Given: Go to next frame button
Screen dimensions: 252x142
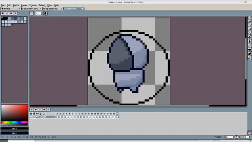Looking at the screenshot, I should coord(44,110).
